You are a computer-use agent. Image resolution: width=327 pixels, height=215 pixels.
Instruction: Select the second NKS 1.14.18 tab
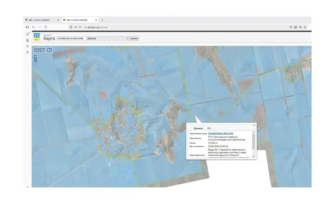tap(80, 20)
